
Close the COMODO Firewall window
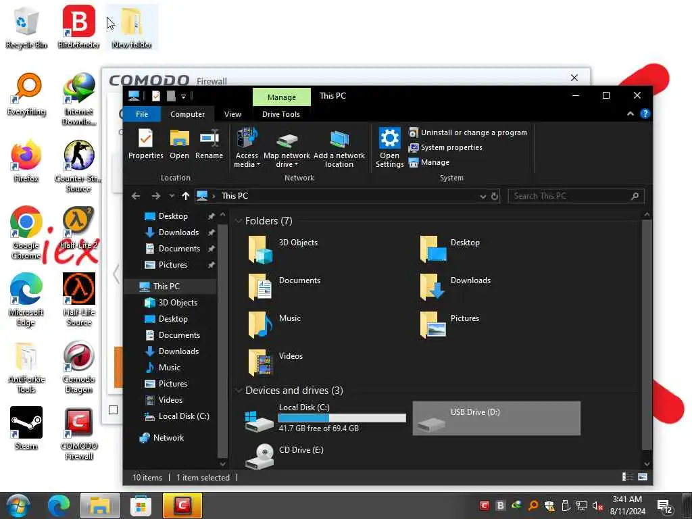[574, 78]
